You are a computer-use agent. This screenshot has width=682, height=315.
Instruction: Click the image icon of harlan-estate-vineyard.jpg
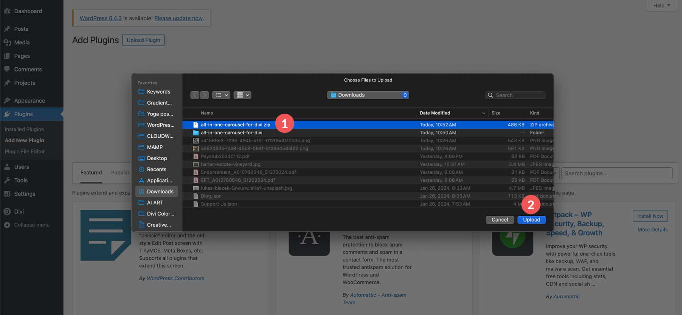196,164
